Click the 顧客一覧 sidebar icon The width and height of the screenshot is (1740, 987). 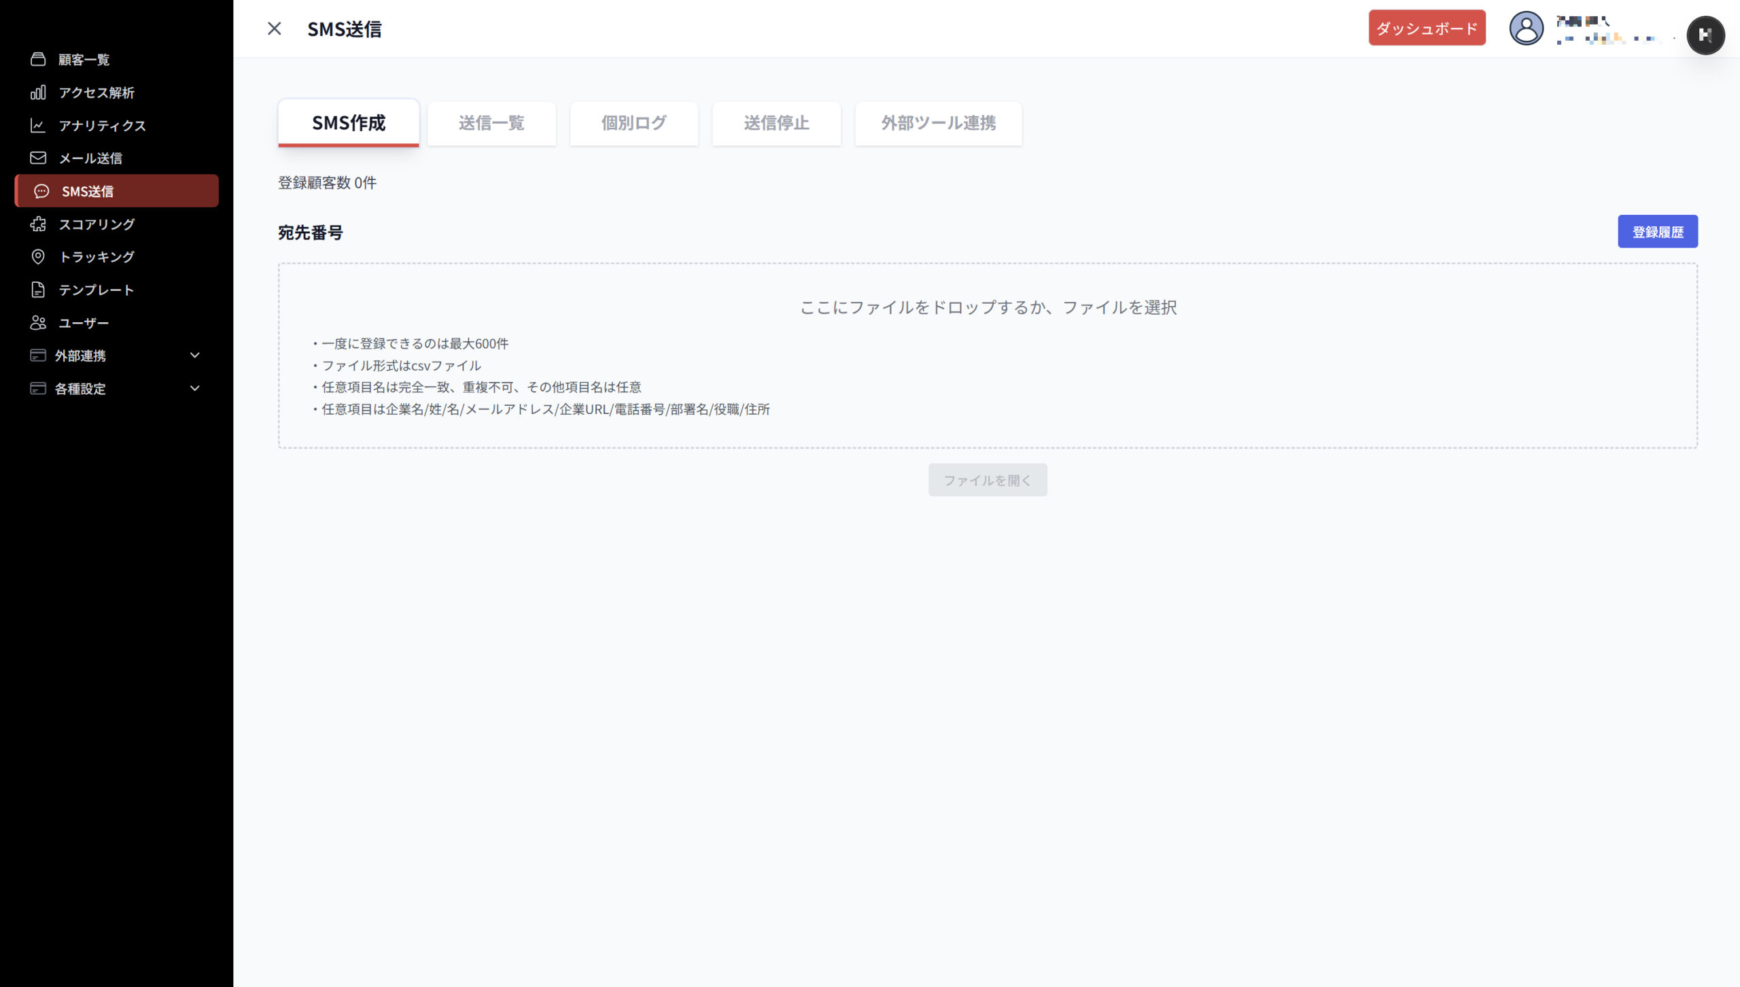[38, 59]
